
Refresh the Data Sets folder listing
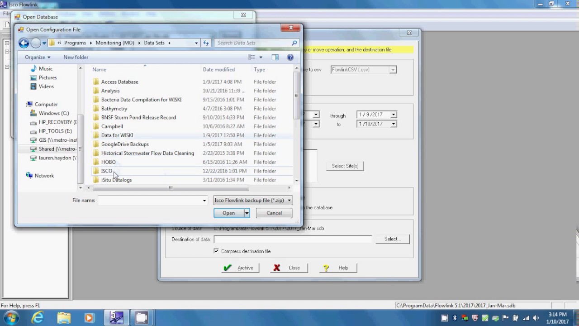[x=206, y=43]
